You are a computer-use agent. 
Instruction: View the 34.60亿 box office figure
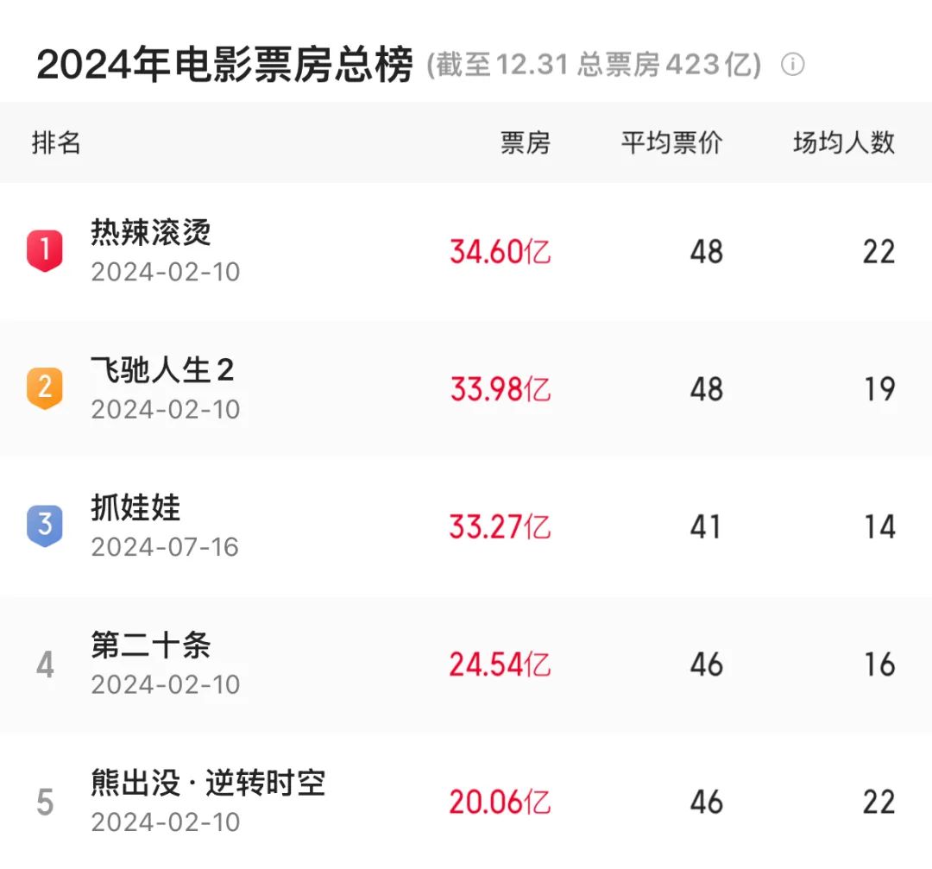point(500,251)
